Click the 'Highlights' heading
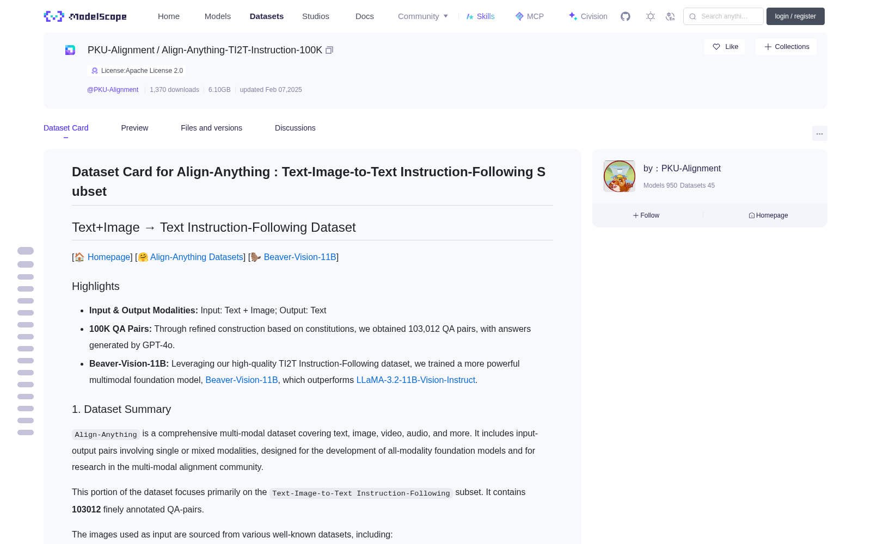 96,286
